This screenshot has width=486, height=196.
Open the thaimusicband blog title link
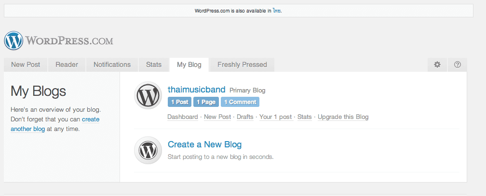[x=197, y=90]
